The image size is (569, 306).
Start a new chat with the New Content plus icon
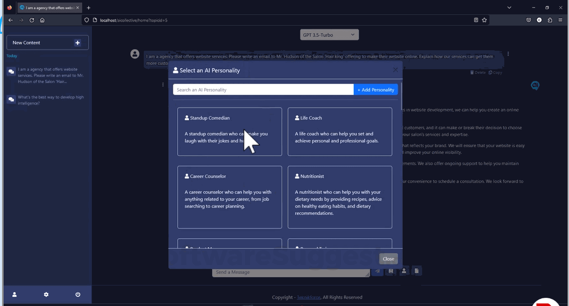[x=78, y=43]
